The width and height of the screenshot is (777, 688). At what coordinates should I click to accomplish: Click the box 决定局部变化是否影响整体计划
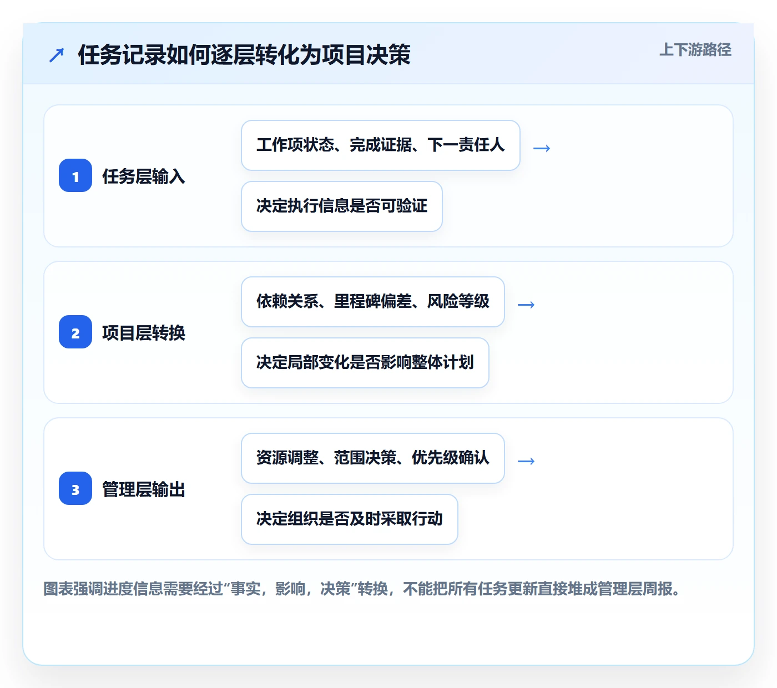pyautogui.click(x=365, y=363)
